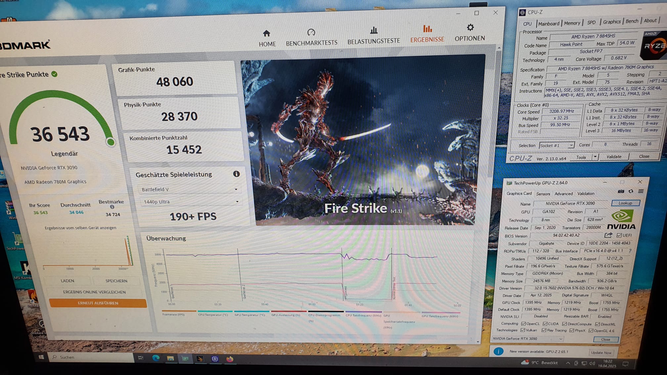The image size is (667, 375).
Task: Click GPU-Z Update Now button
Action: [601, 353]
